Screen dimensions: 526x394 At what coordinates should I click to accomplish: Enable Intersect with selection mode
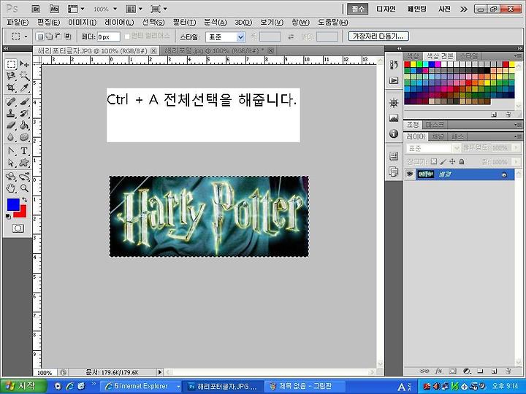pyautogui.click(x=67, y=36)
